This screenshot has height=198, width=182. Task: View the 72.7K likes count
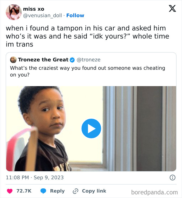pos(24,191)
